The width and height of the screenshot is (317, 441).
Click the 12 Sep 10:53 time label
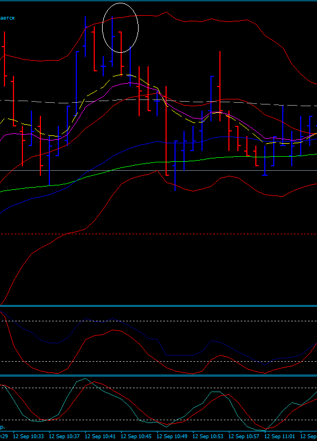point(208,436)
